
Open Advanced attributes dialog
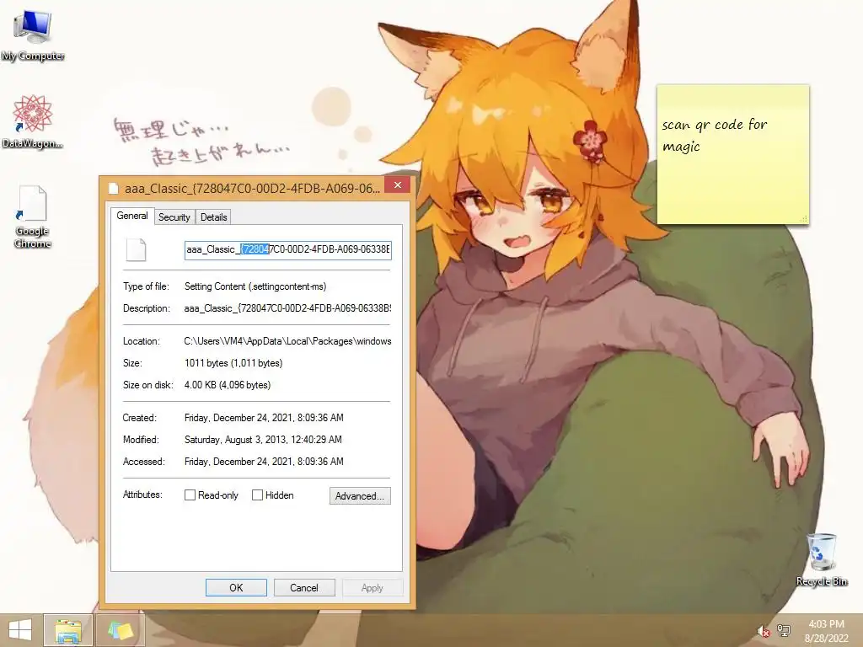(x=360, y=495)
